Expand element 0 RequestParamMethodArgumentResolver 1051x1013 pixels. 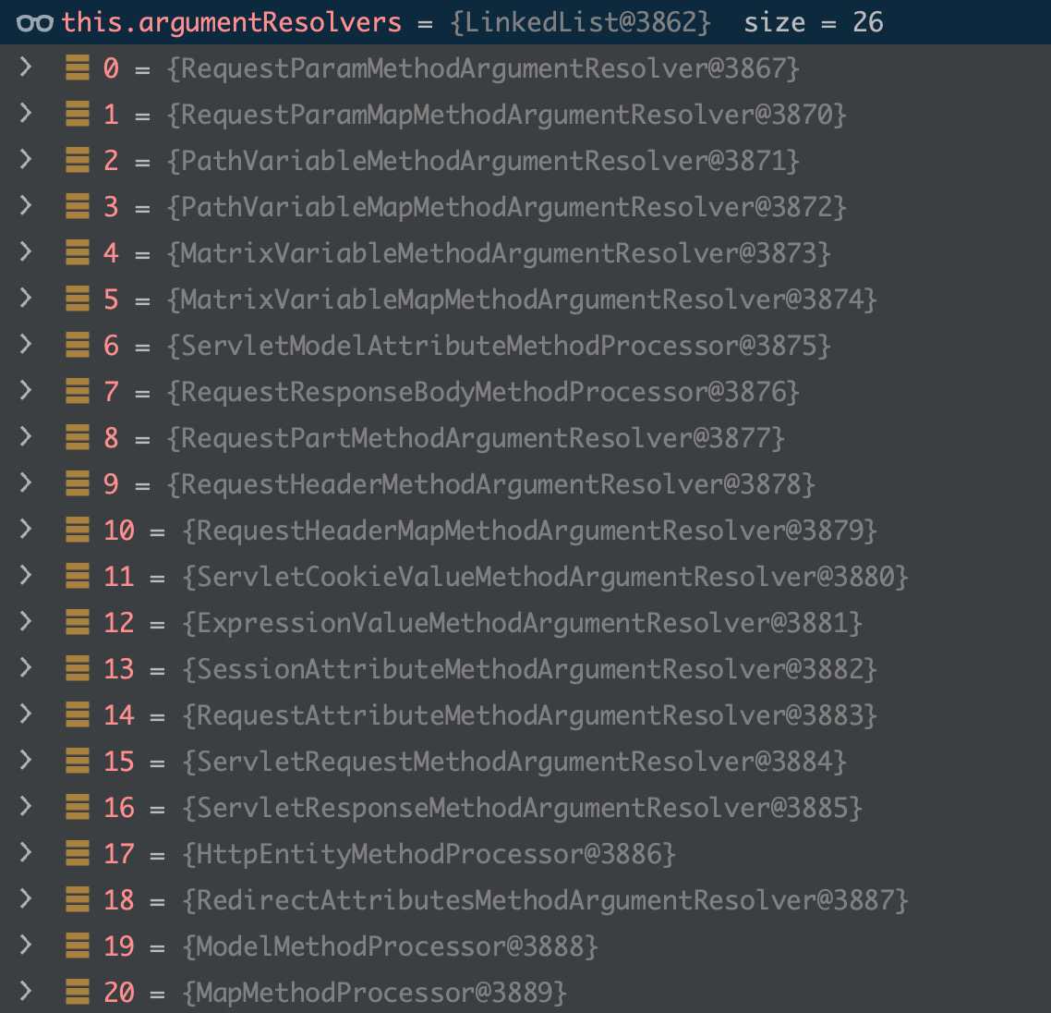pyautogui.click(x=26, y=67)
